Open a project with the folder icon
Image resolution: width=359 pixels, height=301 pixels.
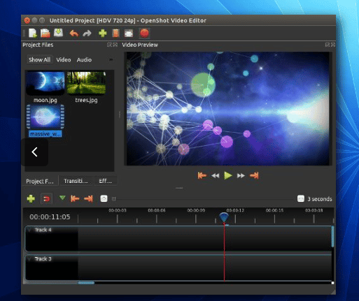[45, 33]
